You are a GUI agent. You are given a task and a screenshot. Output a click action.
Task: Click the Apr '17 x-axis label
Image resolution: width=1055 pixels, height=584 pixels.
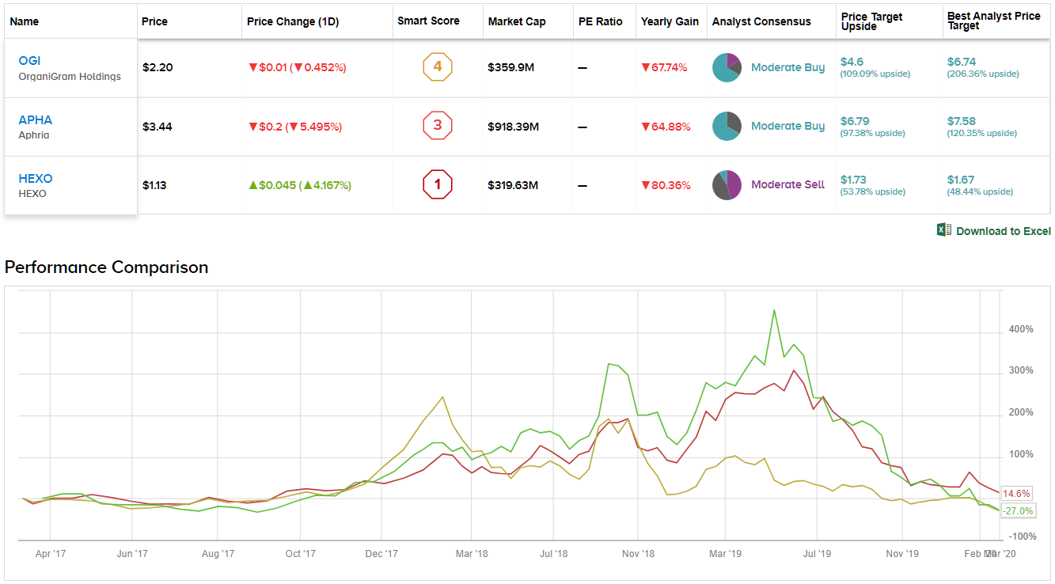pyautogui.click(x=51, y=553)
